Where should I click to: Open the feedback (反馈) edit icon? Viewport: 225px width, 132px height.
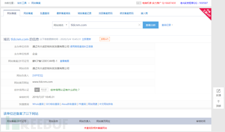coord(218,91)
